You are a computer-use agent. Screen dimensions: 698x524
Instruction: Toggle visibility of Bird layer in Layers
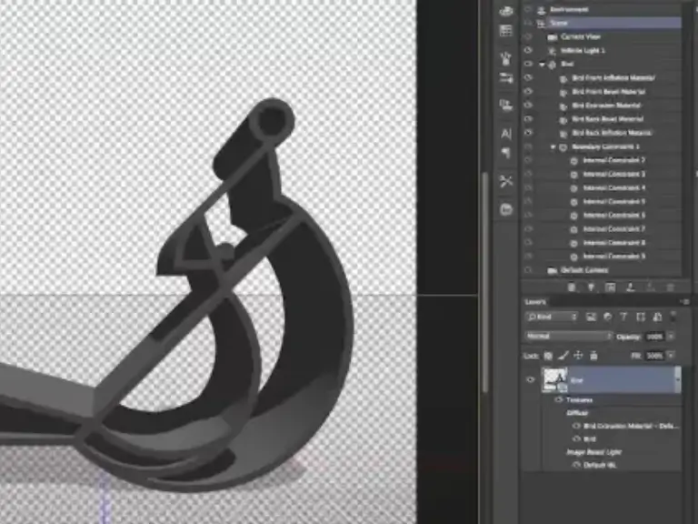pos(531,380)
